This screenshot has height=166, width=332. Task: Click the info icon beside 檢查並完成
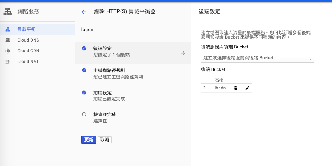(x=84, y=115)
